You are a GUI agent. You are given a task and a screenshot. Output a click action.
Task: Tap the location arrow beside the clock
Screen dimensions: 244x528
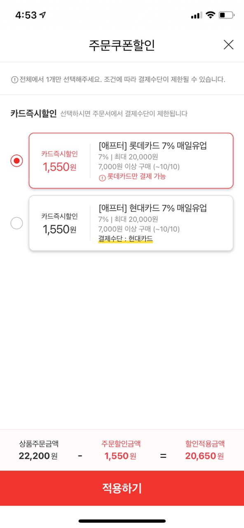coord(42,15)
